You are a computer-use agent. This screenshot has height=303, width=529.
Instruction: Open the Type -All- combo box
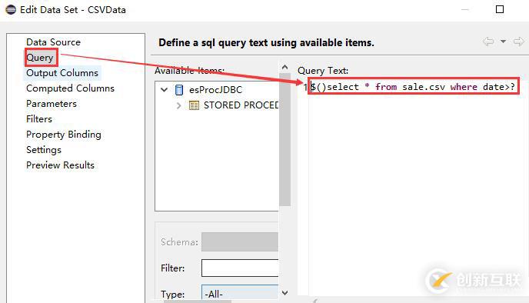click(240, 294)
